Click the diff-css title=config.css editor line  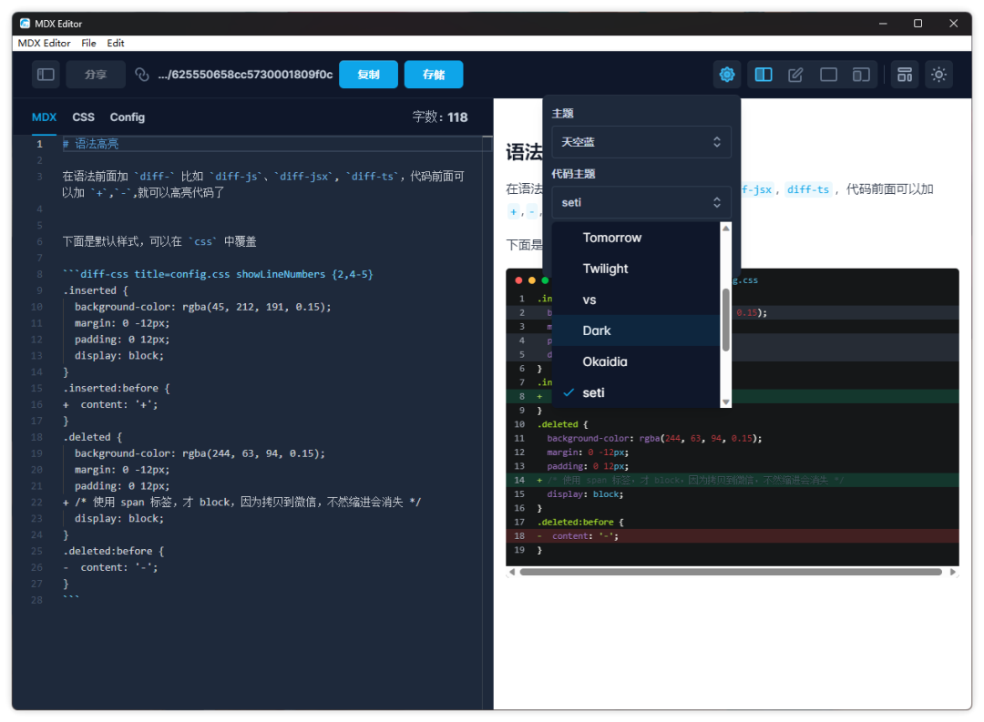click(x=218, y=274)
